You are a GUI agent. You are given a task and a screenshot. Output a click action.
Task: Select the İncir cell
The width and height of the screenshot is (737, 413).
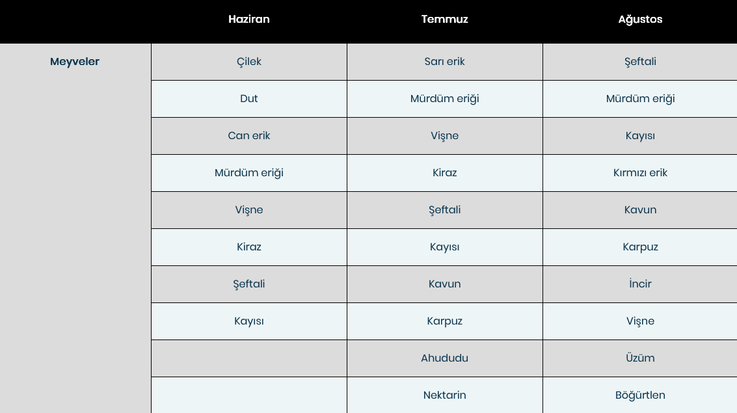(x=640, y=284)
